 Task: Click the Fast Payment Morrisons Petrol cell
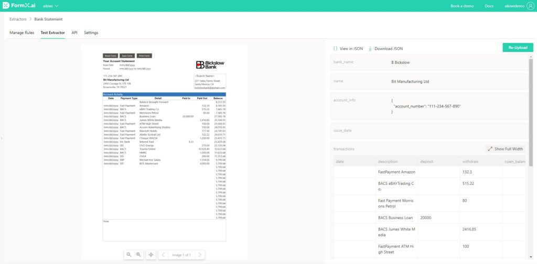(x=396, y=203)
